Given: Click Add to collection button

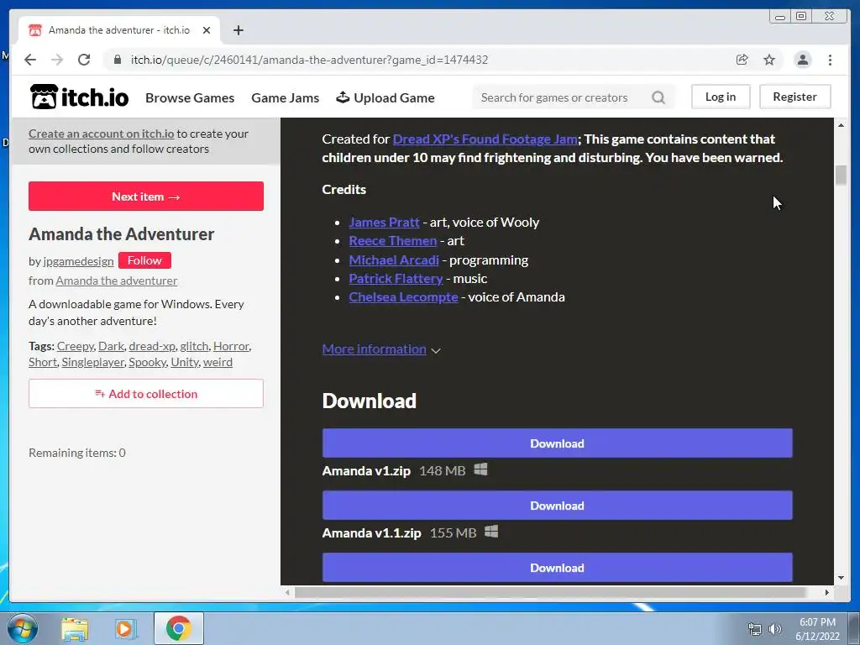Looking at the screenshot, I should [x=146, y=394].
